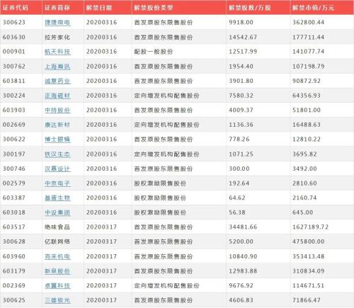
Task: Open the 博士眼镜 stock link
Action: [57, 139]
